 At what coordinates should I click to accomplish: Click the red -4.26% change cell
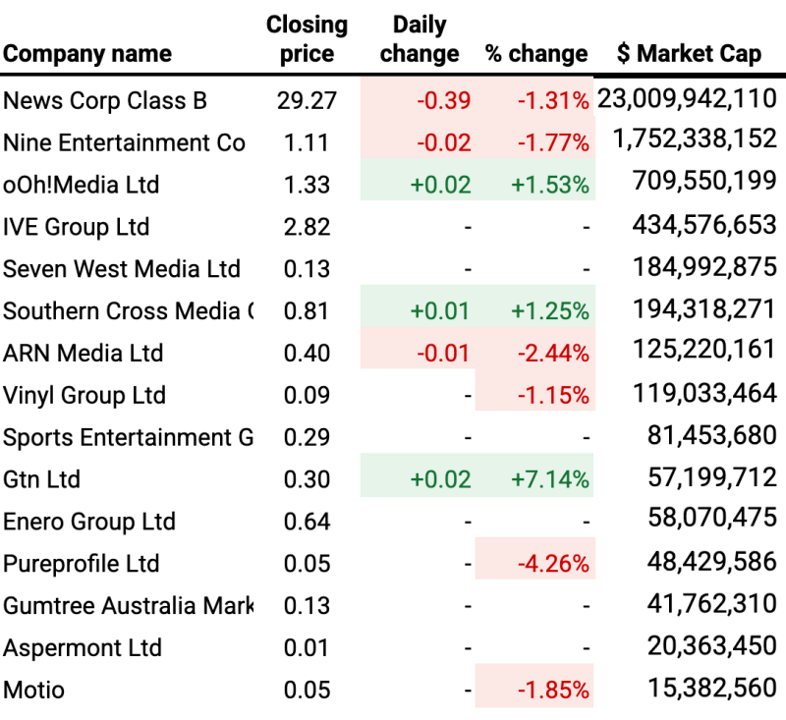550,564
